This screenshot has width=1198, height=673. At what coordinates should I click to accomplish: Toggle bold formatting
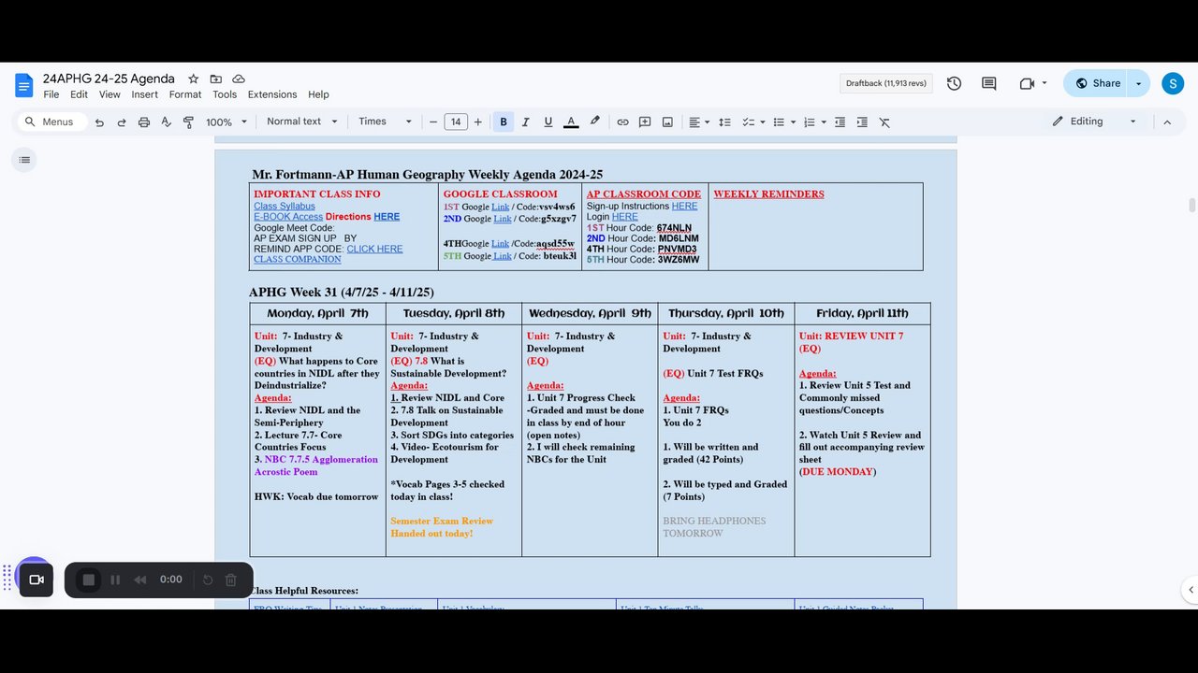pyautogui.click(x=504, y=122)
